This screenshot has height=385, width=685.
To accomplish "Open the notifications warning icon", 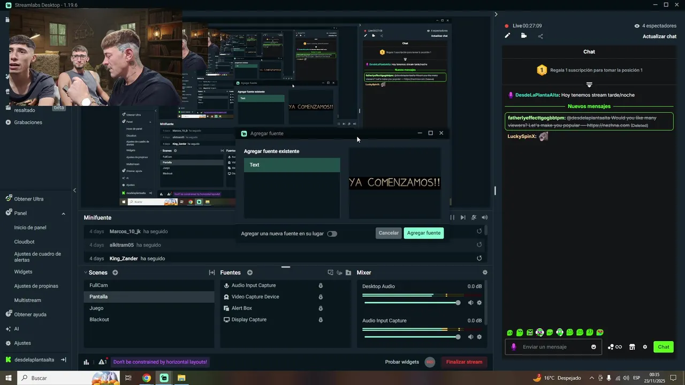I will [102, 362].
